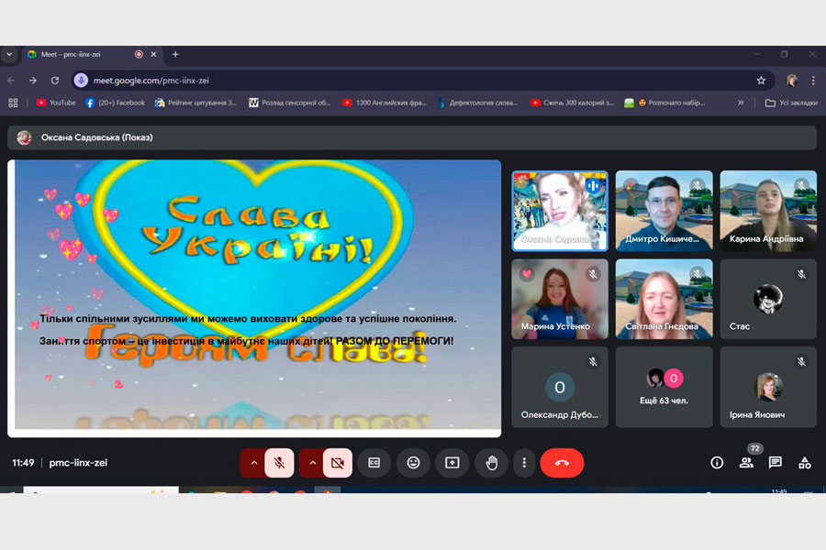The image size is (826, 550).
Task: Switch to the Meet – pmc-iinx-zei tab
Action: click(x=92, y=54)
